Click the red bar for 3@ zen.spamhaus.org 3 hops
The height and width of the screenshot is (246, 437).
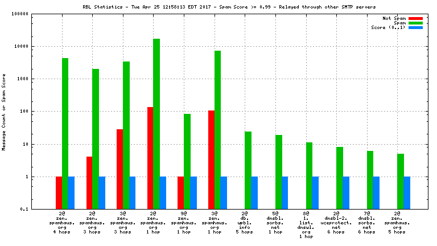tap(119, 169)
